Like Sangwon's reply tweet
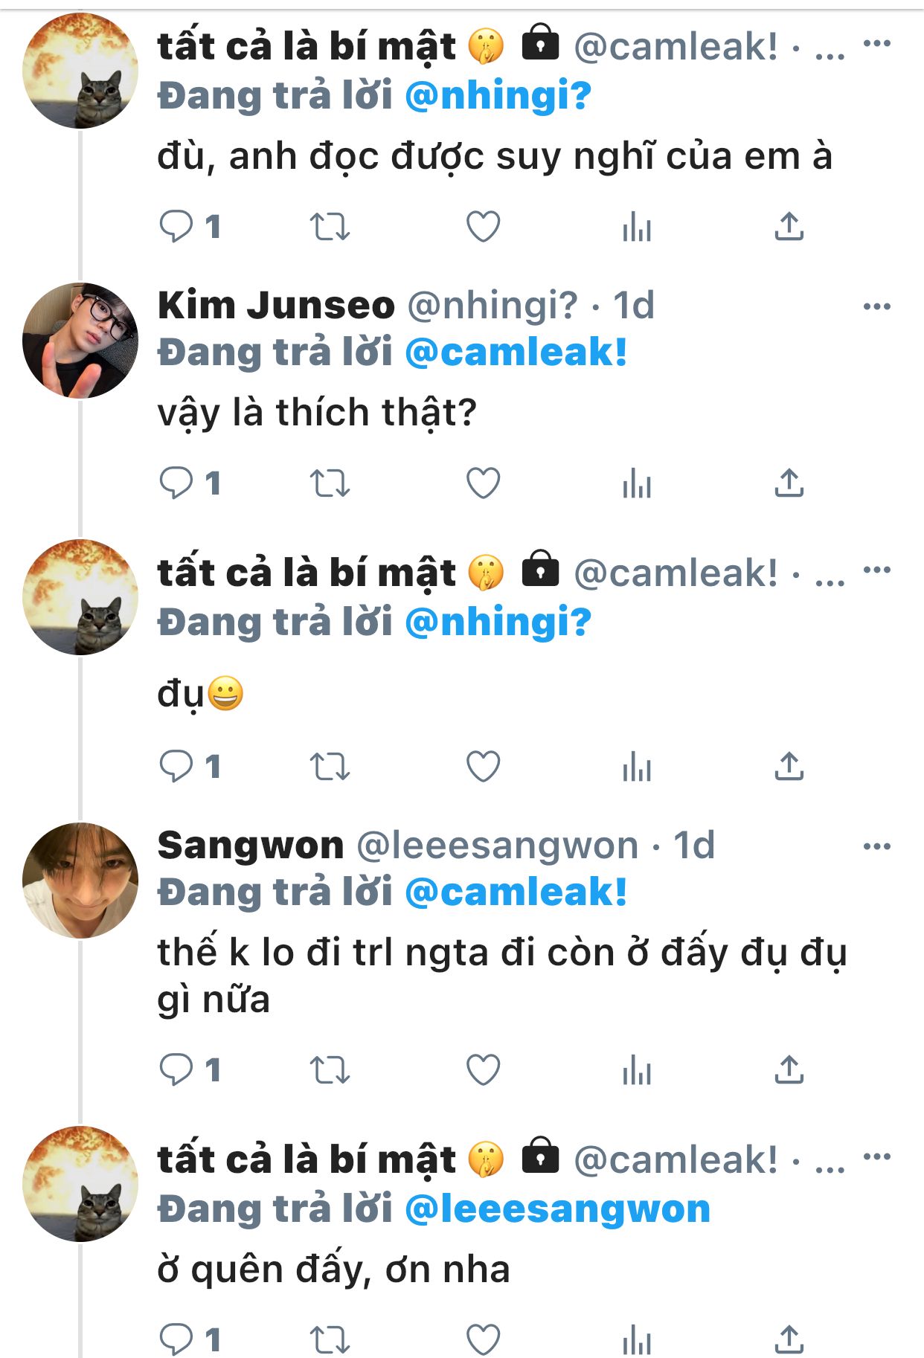Image resolution: width=924 pixels, height=1358 pixels. click(483, 1070)
